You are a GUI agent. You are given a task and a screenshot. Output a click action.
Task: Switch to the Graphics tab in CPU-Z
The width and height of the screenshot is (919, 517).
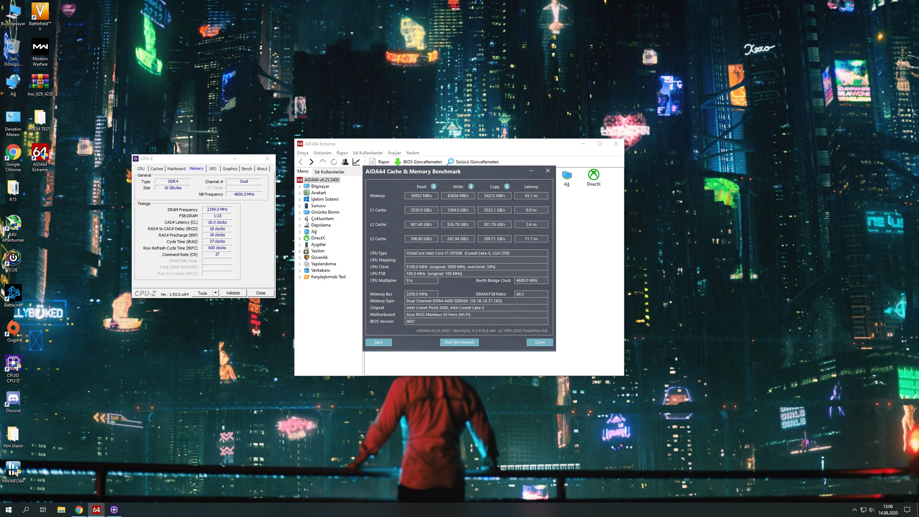pyautogui.click(x=230, y=169)
